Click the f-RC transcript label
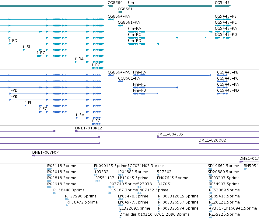 41,53
